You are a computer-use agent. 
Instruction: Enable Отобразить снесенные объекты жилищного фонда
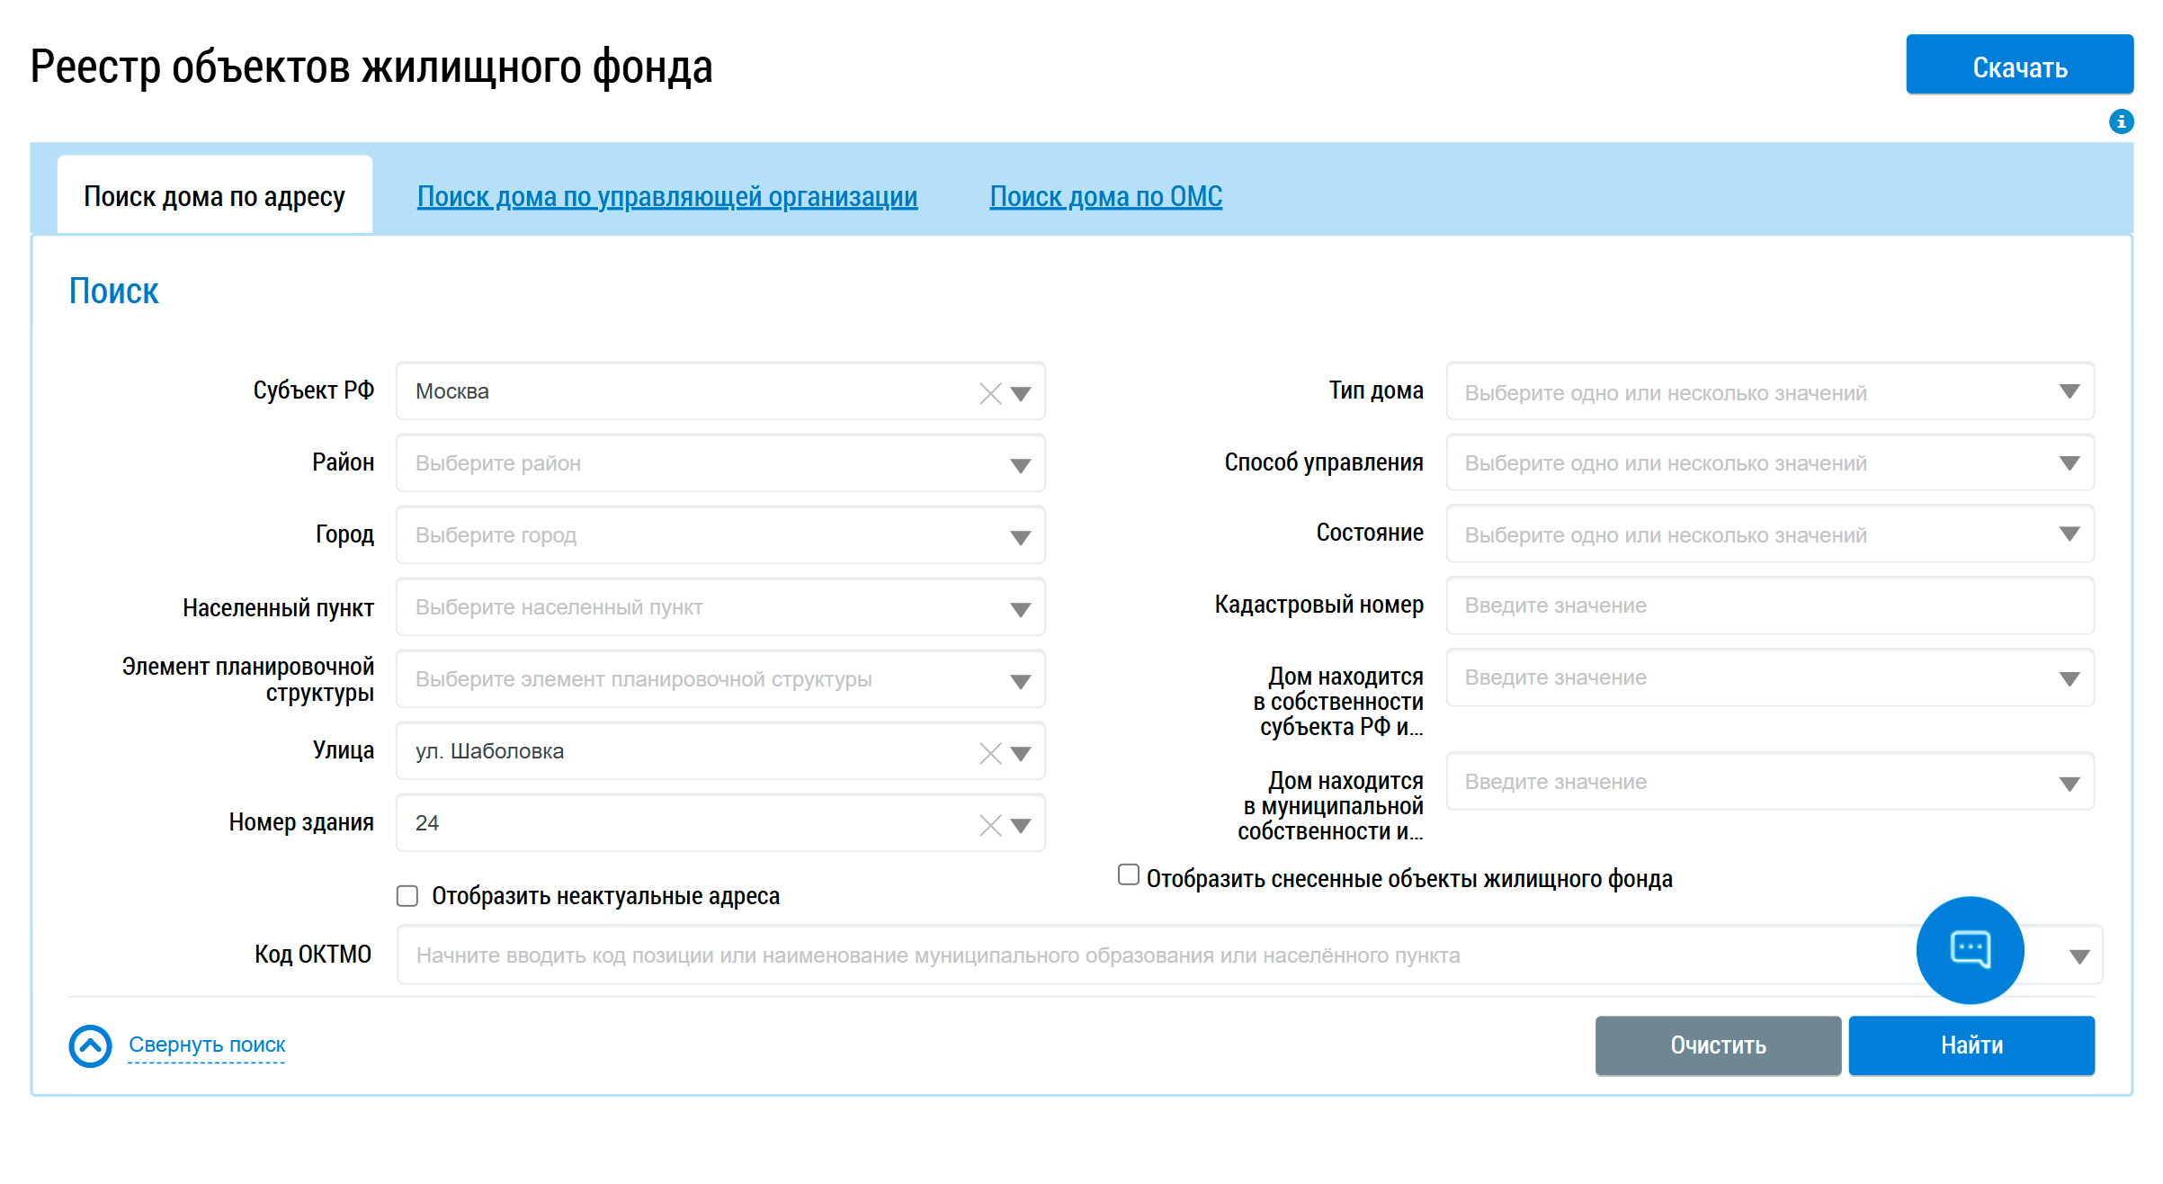pyautogui.click(x=1129, y=875)
